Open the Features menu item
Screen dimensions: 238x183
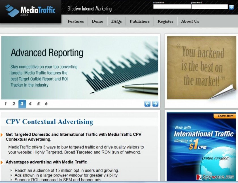(76, 21)
